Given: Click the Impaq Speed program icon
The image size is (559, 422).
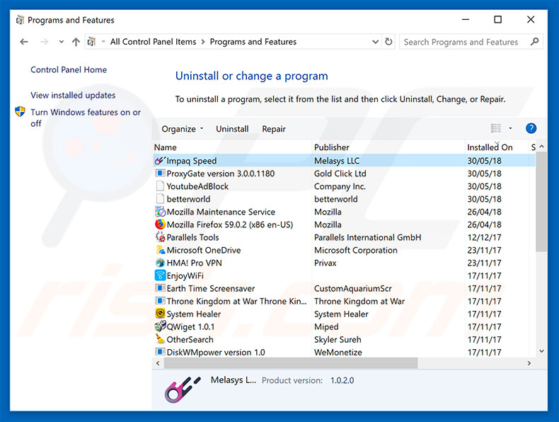Looking at the screenshot, I should [160, 161].
